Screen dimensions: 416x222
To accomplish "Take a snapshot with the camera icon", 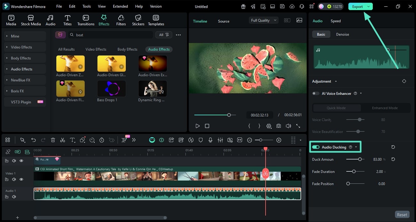I will tap(279, 126).
